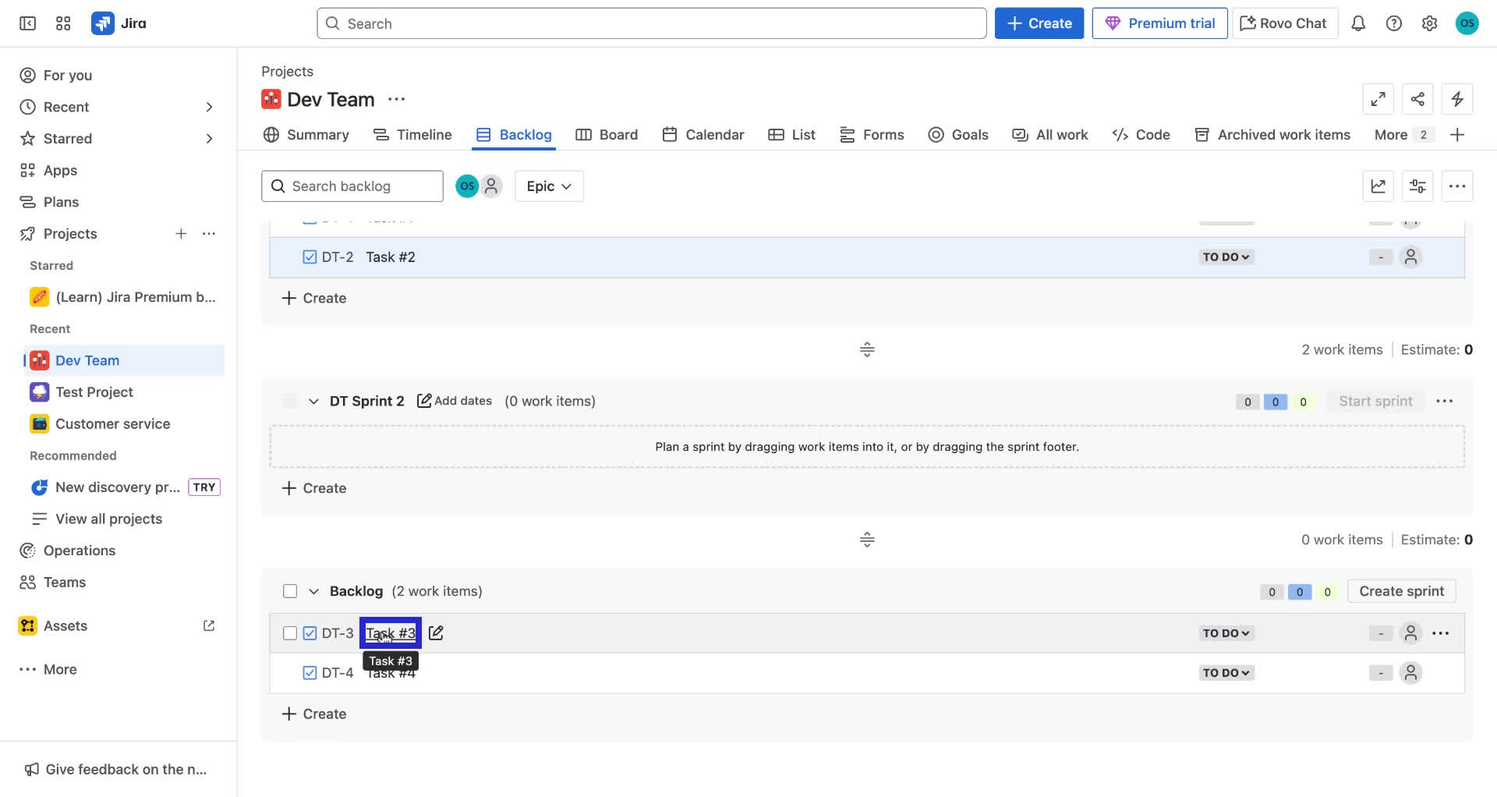The width and height of the screenshot is (1497, 797).
Task: Collapse the DT Sprint 2 section
Action: tap(313, 400)
